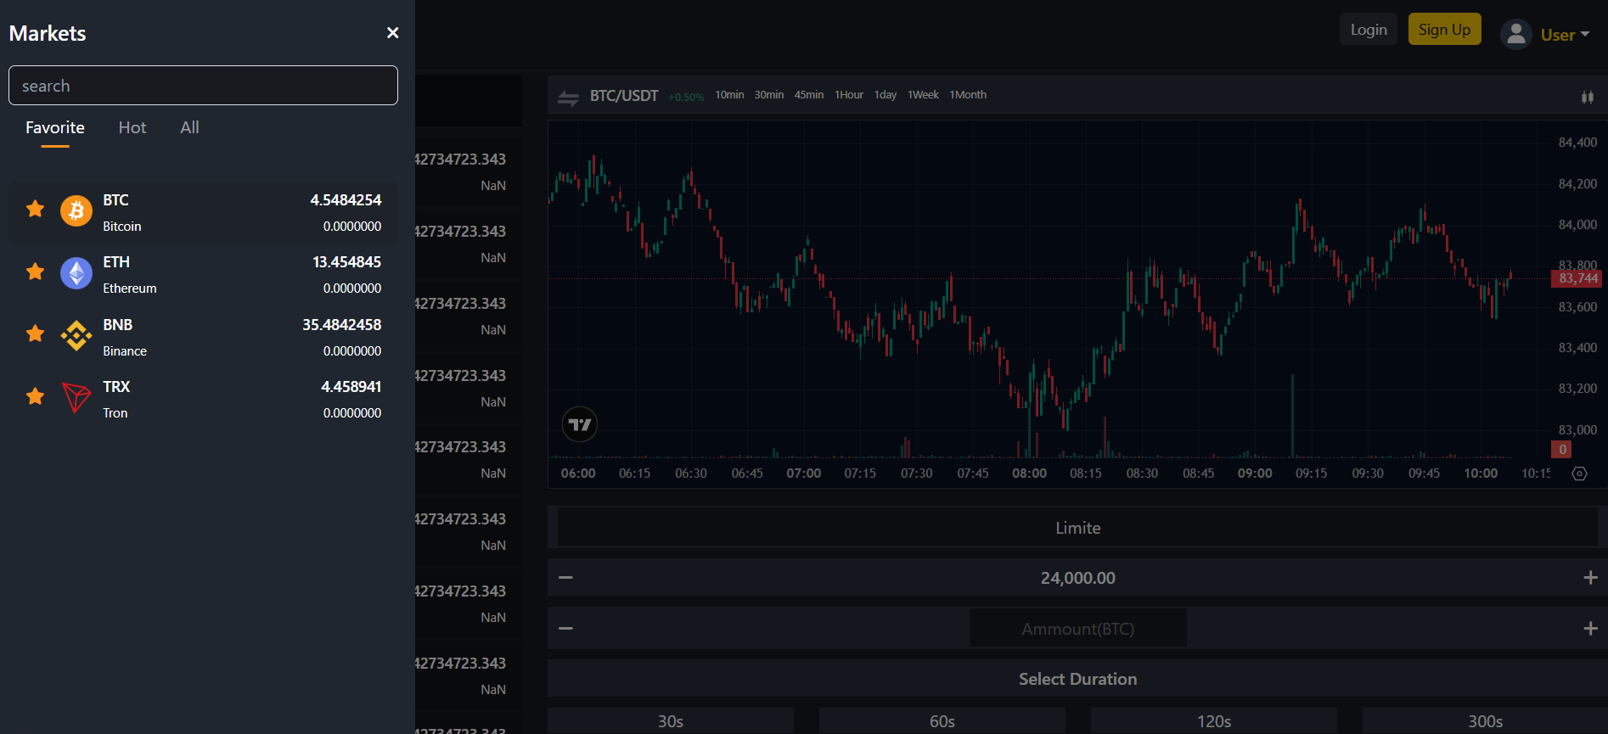Screen dimensions: 1608x734
Task: Open the candlestick chart type icon
Action: (1587, 98)
